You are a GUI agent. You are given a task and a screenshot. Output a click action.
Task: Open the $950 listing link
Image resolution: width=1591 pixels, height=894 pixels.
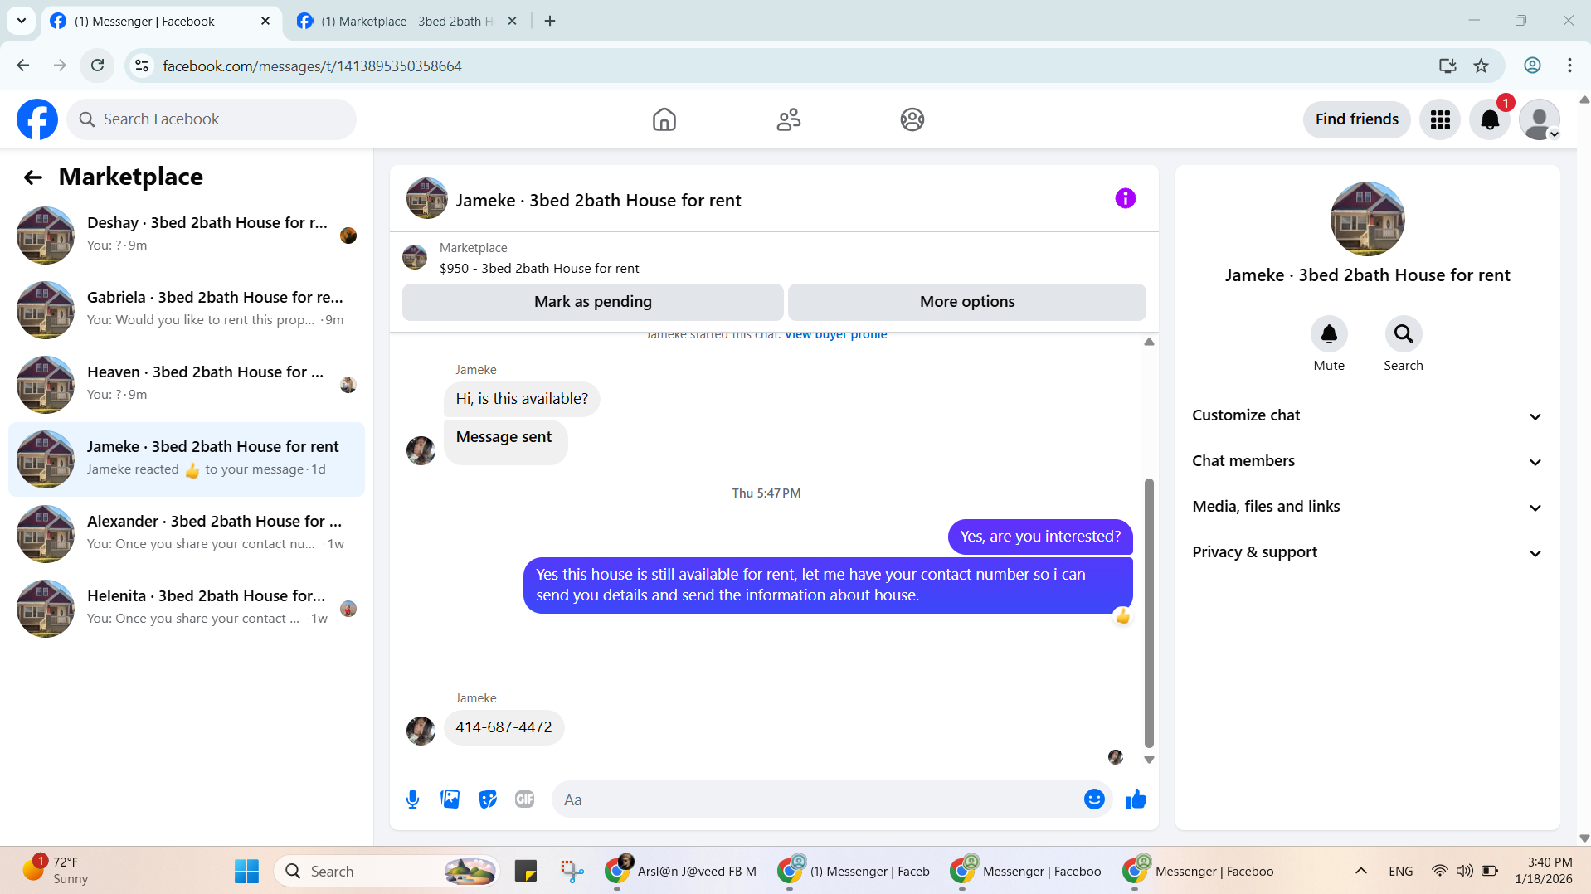[539, 268]
